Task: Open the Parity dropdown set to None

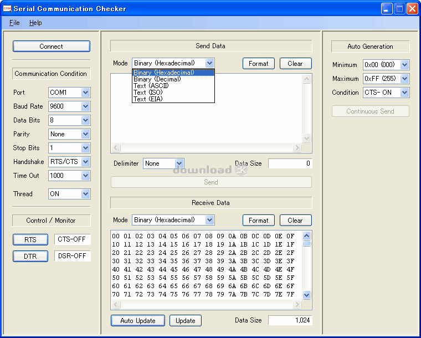Action: [69, 134]
